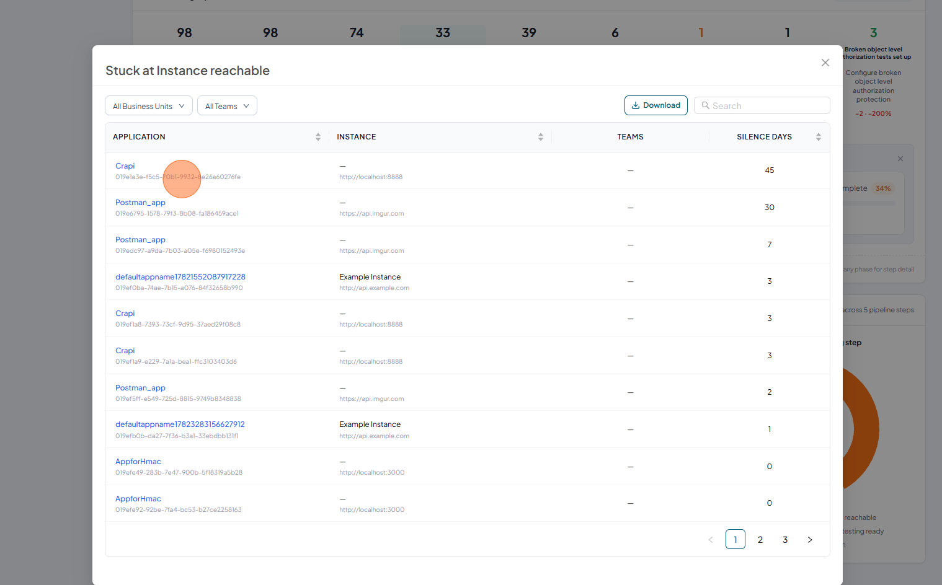
Task: Click the previous page left chevron
Action: tap(711, 540)
